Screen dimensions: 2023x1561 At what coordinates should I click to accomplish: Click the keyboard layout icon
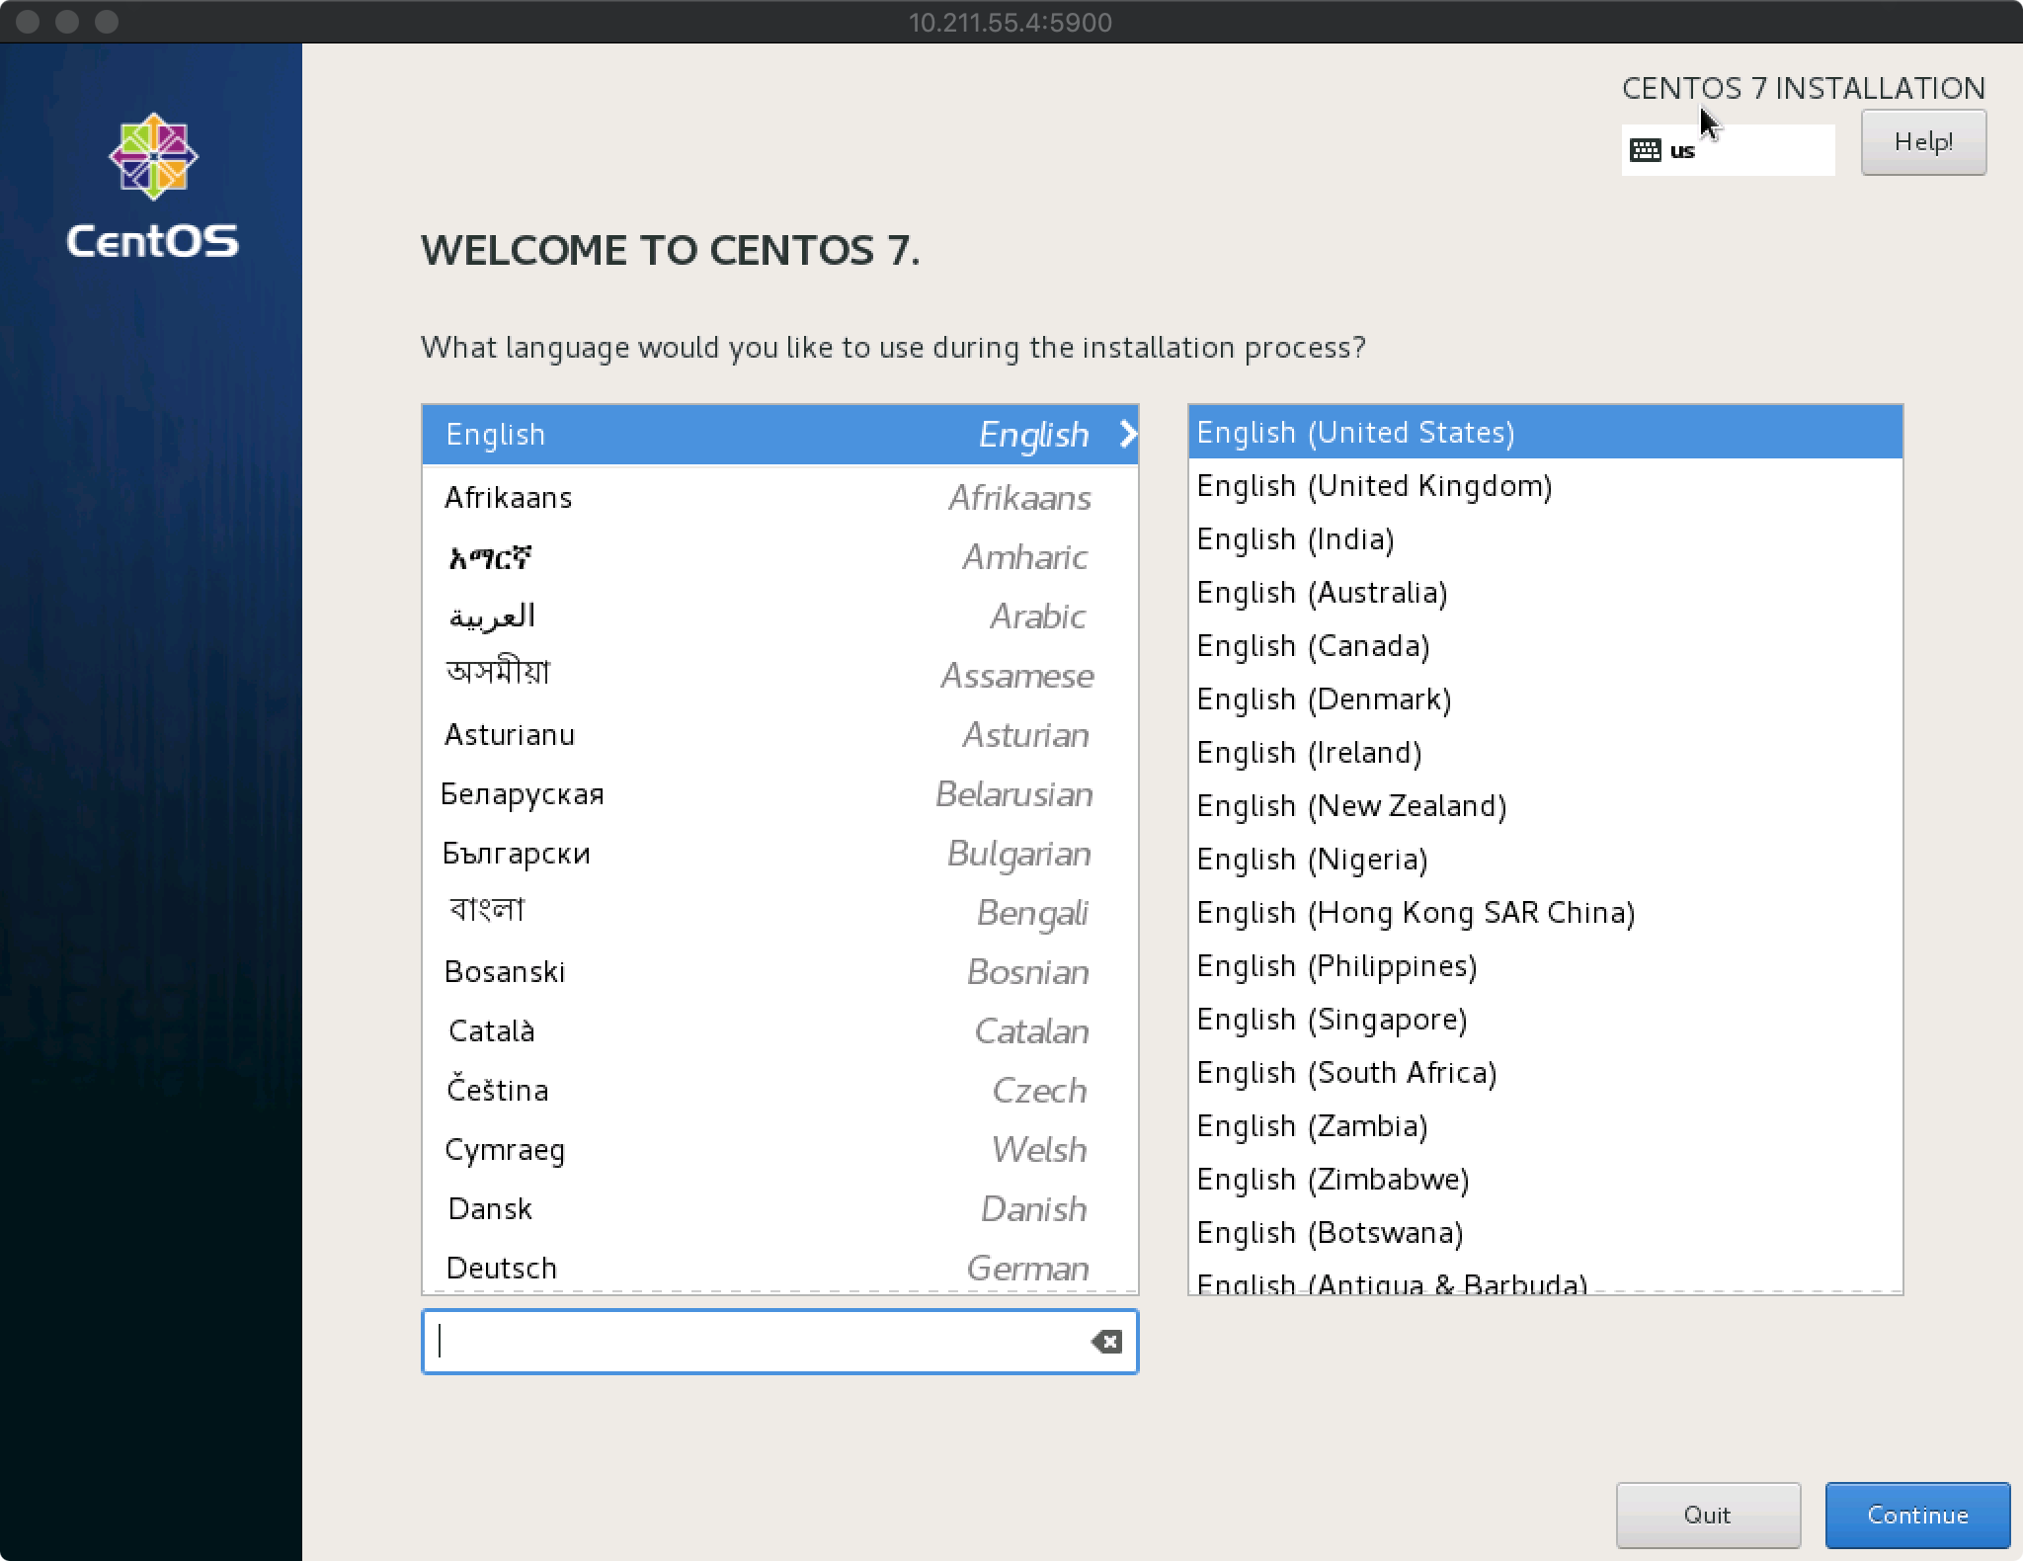(1645, 150)
